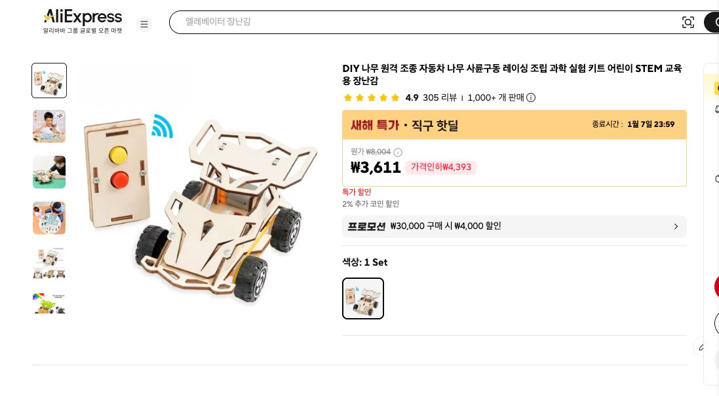Open the 305 리뷰 reviews link

(440, 98)
